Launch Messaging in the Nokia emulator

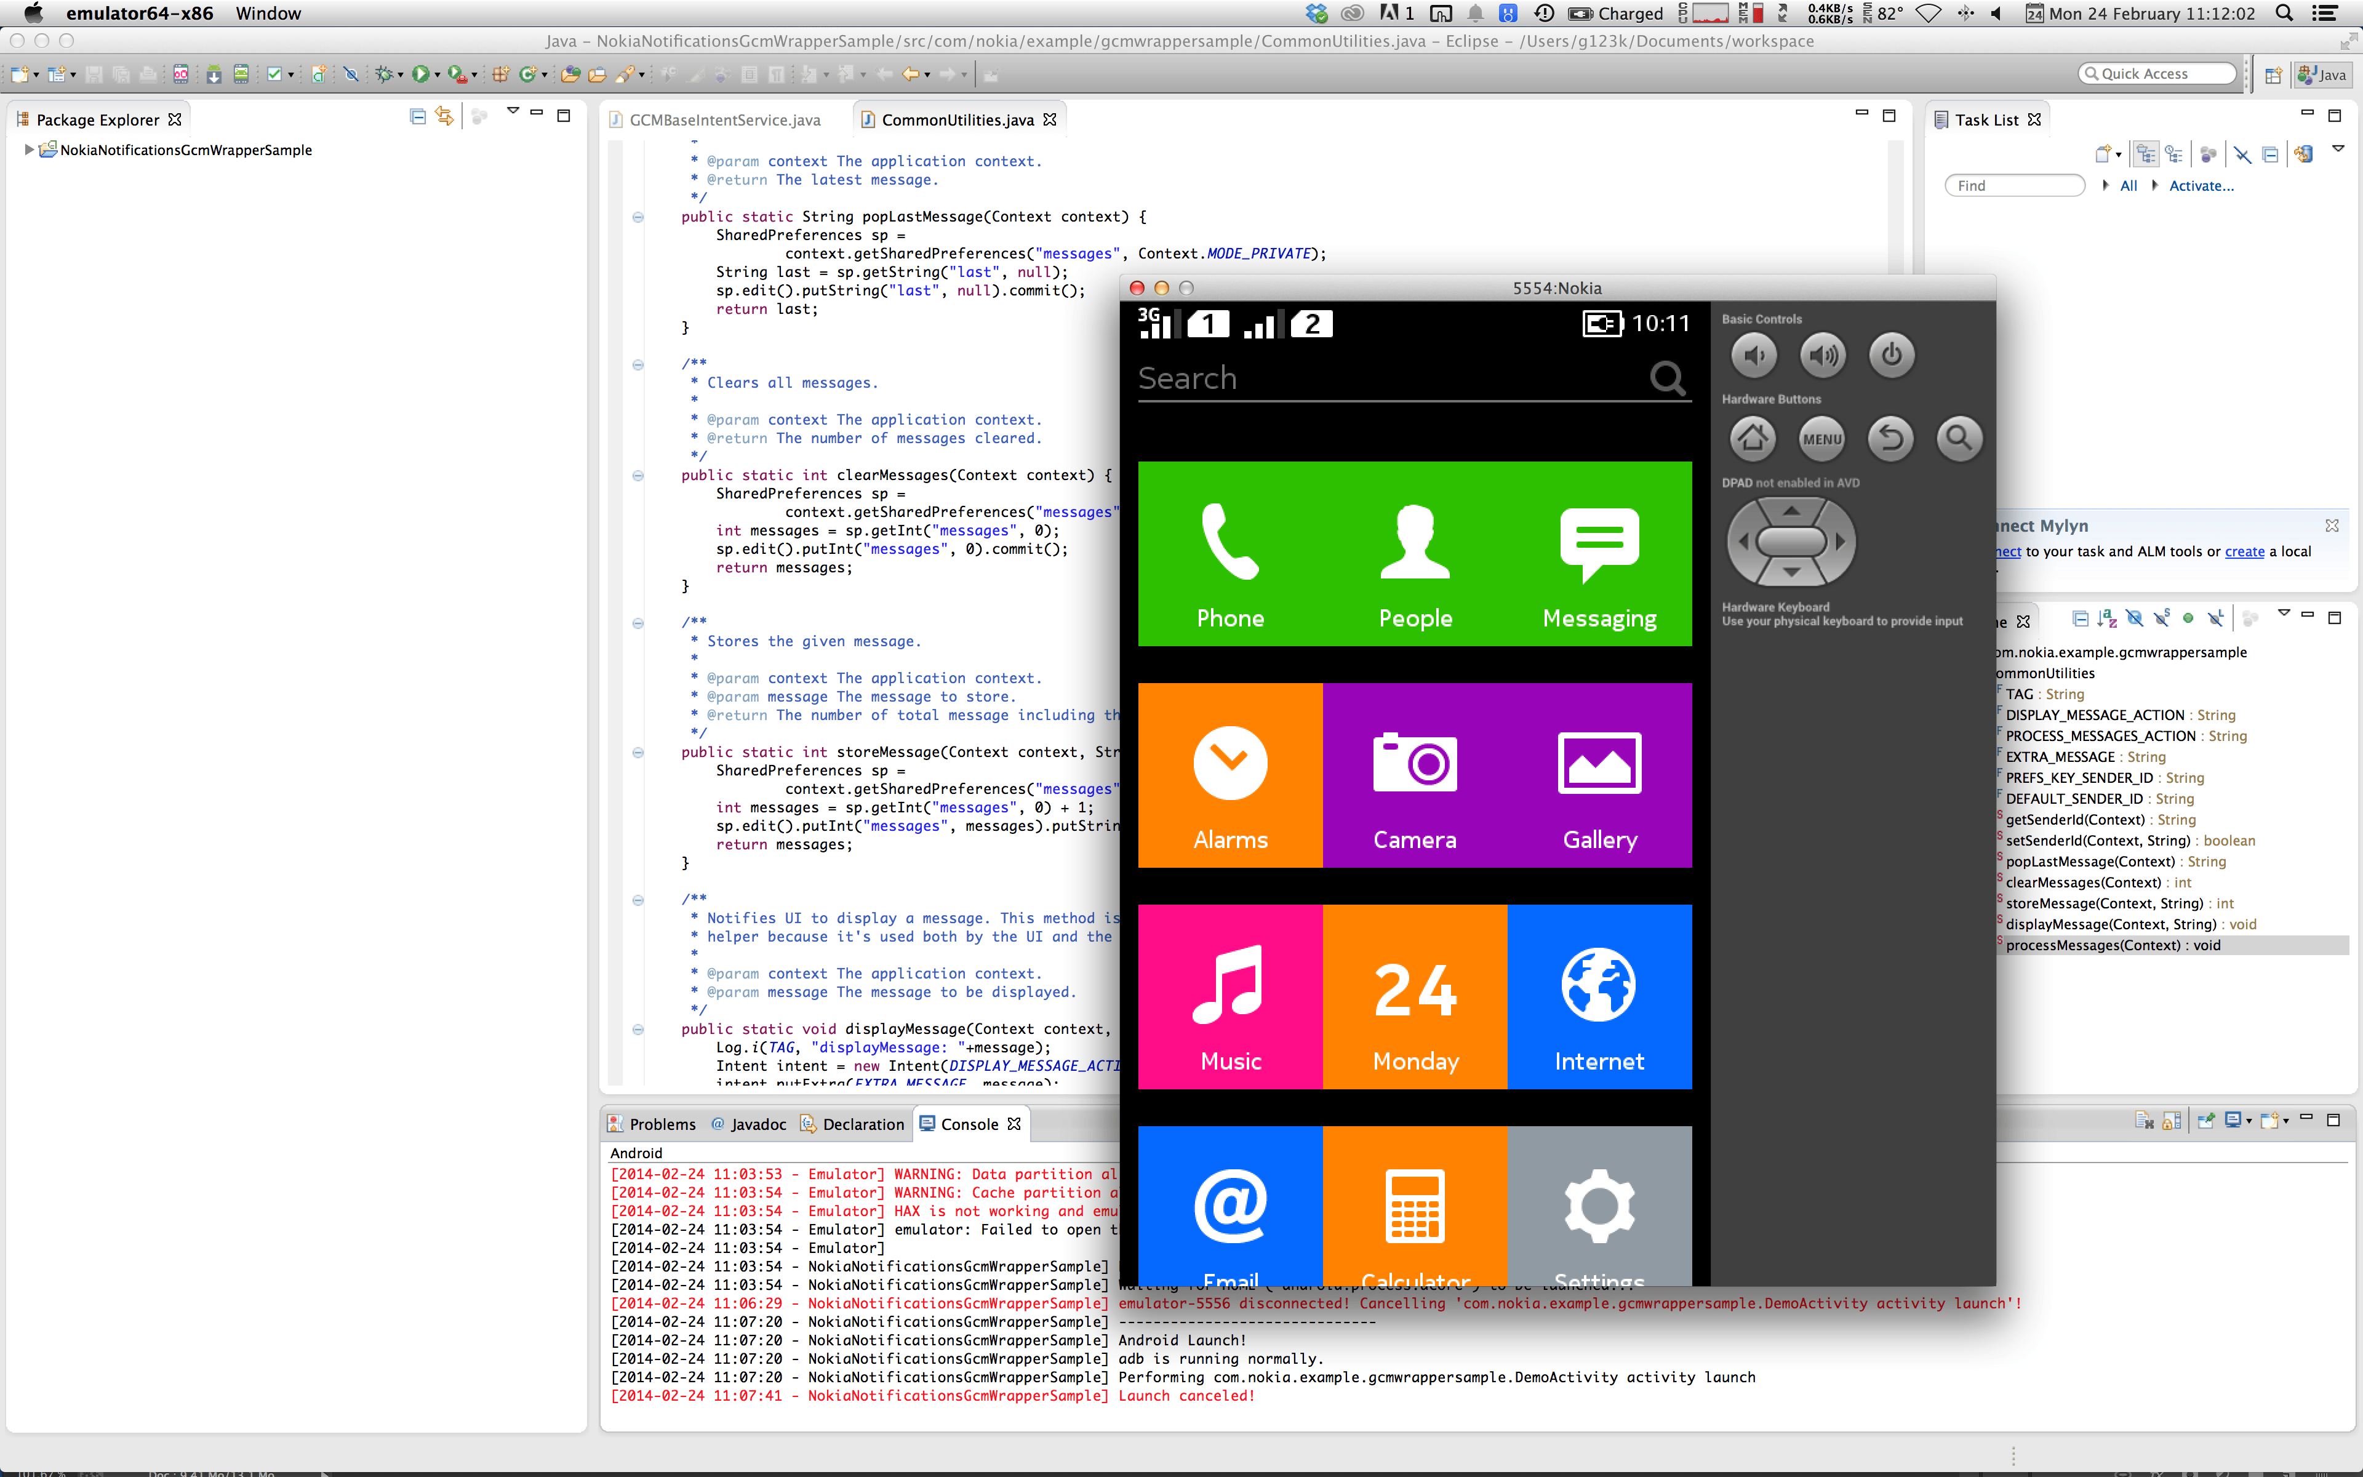pos(1599,554)
